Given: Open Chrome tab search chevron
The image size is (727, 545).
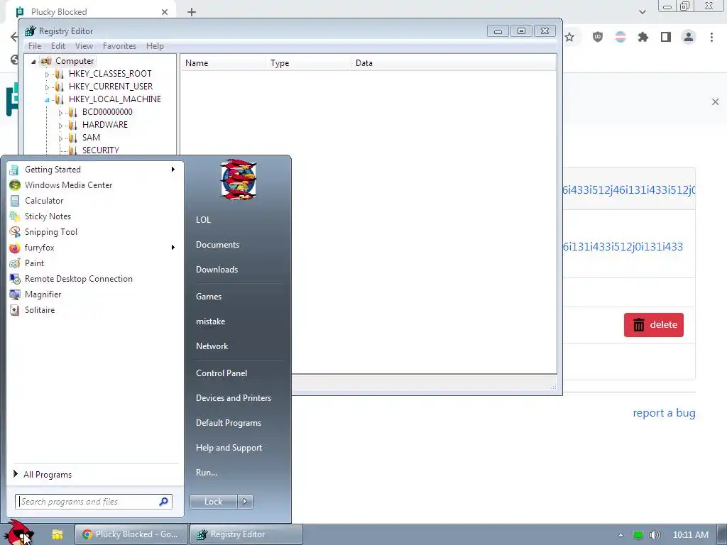Looking at the screenshot, I should click(642, 12).
